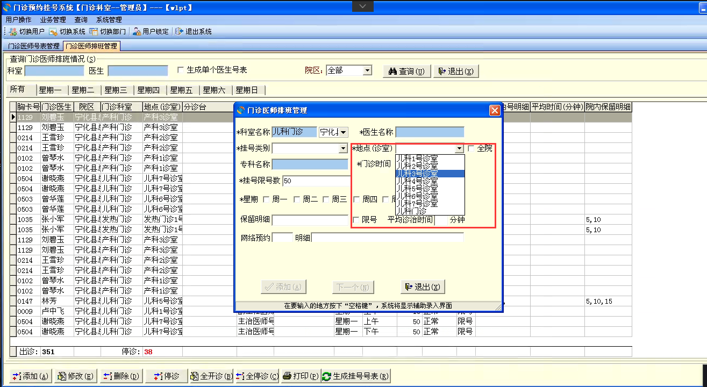
Task: Click the 院内保留明细 column header
Action: 608,106
